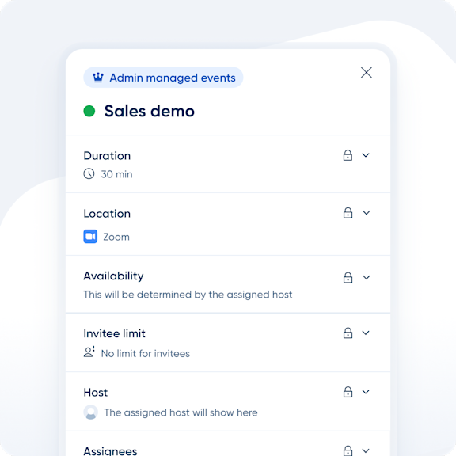This screenshot has height=456, width=456.
Task: Close the Sales demo panel
Action: pyautogui.click(x=367, y=72)
